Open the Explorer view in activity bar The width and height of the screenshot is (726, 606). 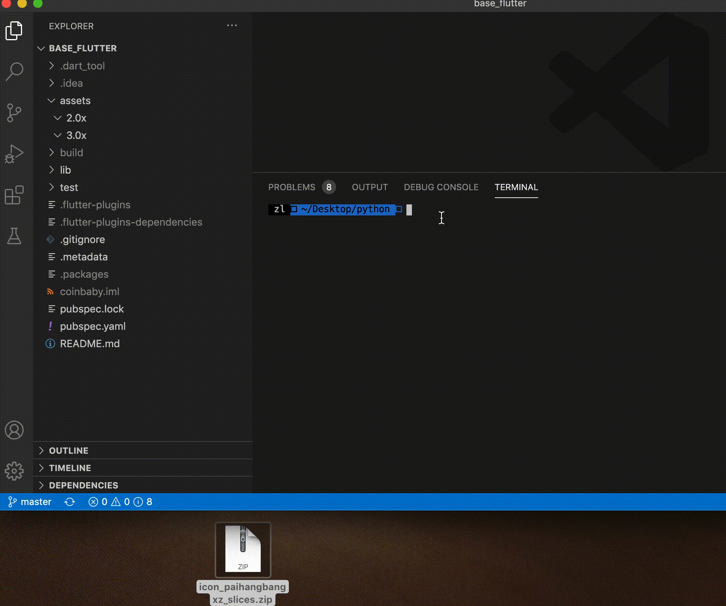(14, 31)
